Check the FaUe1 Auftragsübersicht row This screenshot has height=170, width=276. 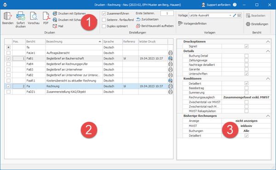tap(8, 53)
